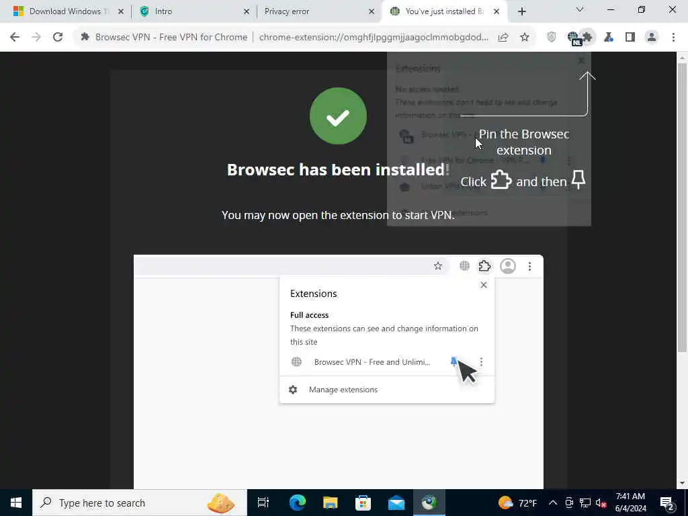Open network settings tray icon
Image resolution: width=688 pixels, height=516 pixels.
coord(585,503)
